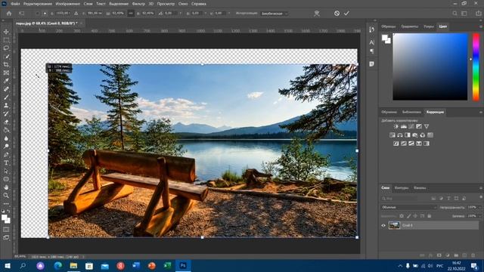
Task: Select the Clone Stamp tool
Action: (6, 106)
